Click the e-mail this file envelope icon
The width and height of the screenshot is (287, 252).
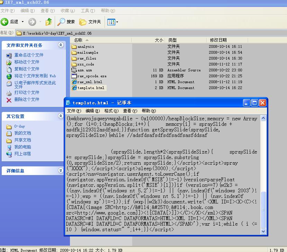tap(9, 84)
